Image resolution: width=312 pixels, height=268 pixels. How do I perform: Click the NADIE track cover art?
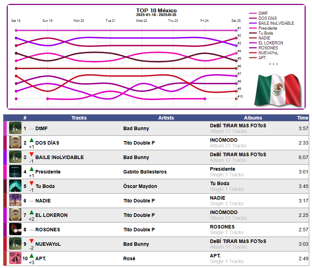point(15,201)
